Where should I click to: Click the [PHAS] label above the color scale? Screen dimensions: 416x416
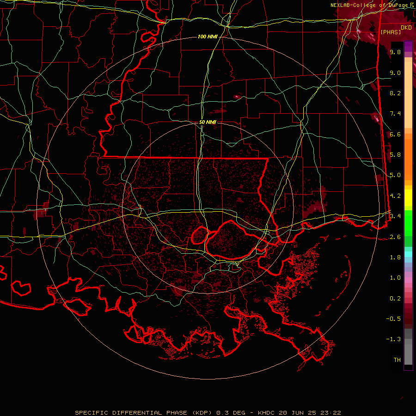pos(391,32)
